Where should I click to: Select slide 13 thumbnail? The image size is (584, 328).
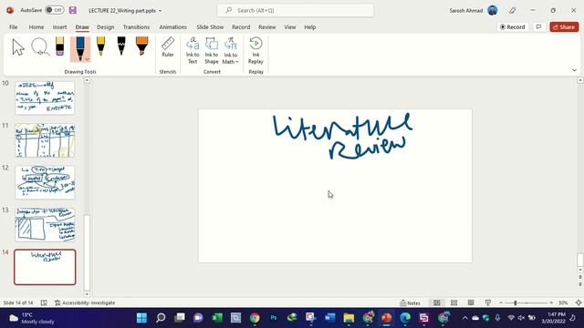45,225
